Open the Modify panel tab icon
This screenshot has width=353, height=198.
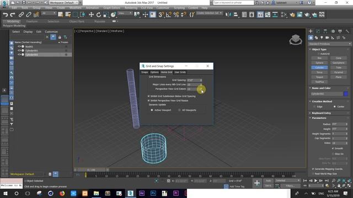pyautogui.click(x=318, y=31)
